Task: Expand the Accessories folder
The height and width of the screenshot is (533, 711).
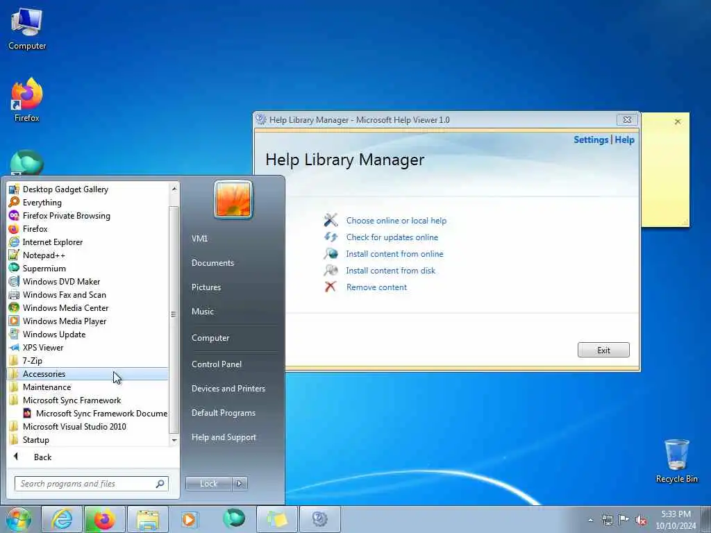Action: click(88, 374)
